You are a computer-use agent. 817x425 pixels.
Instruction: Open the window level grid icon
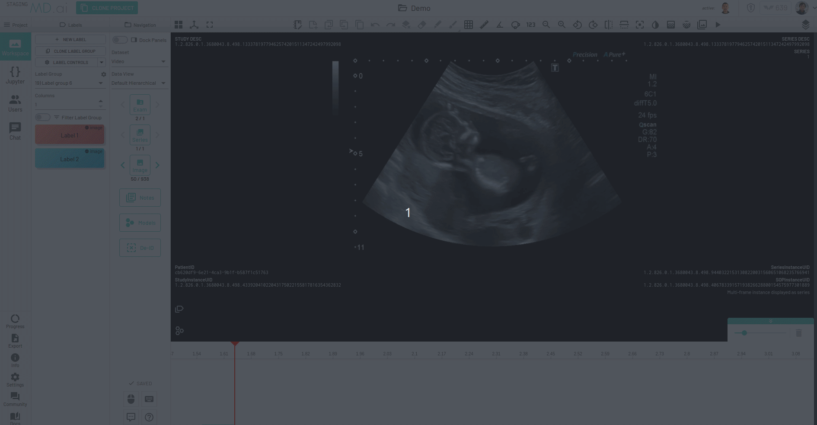[x=469, y=25]
